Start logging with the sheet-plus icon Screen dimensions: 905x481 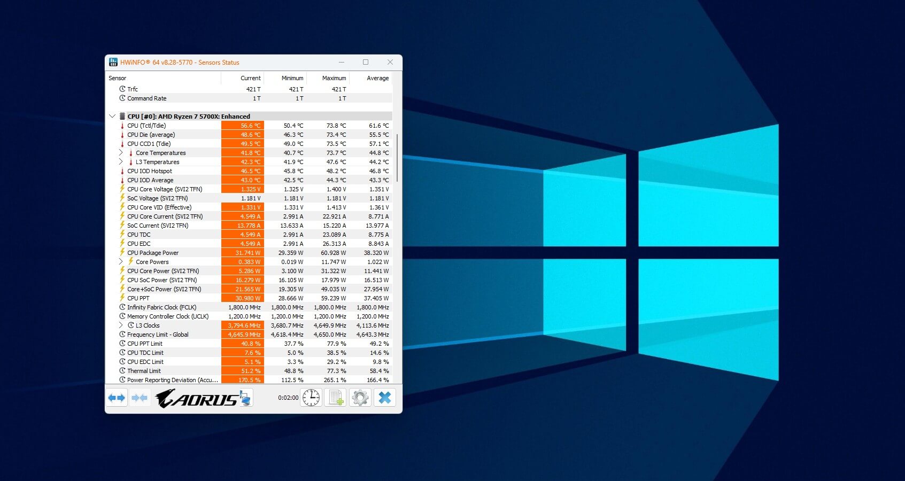point(336,398)
